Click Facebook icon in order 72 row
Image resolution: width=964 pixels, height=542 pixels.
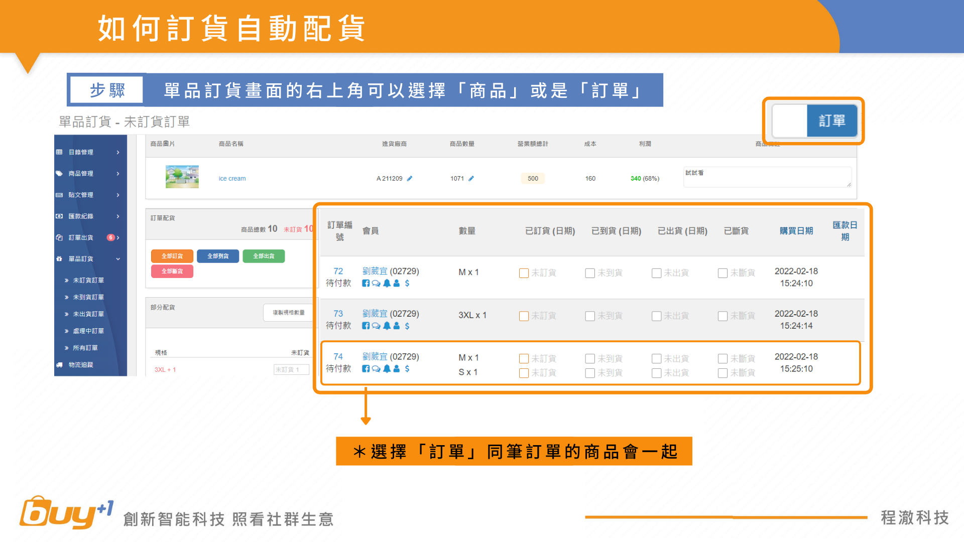[x=366, y=284]
